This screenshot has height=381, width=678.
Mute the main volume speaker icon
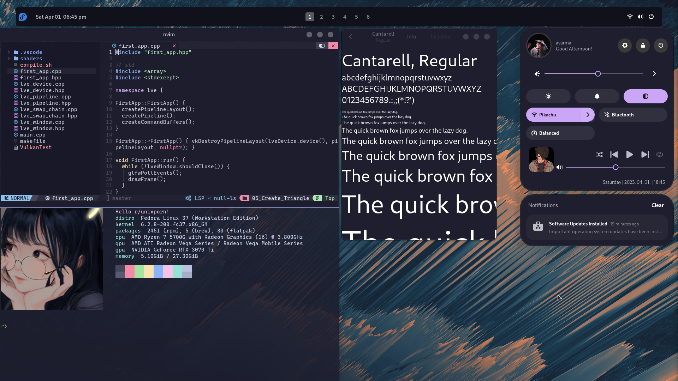(537, 74)
